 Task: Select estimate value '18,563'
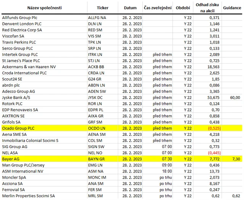[213, 67]
